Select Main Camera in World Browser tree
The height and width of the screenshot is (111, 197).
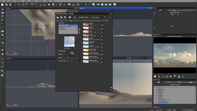(x=162, y=90)
